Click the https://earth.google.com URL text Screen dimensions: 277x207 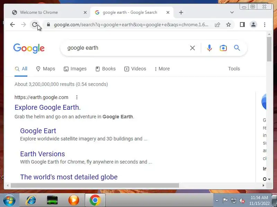tap(41, 97)
